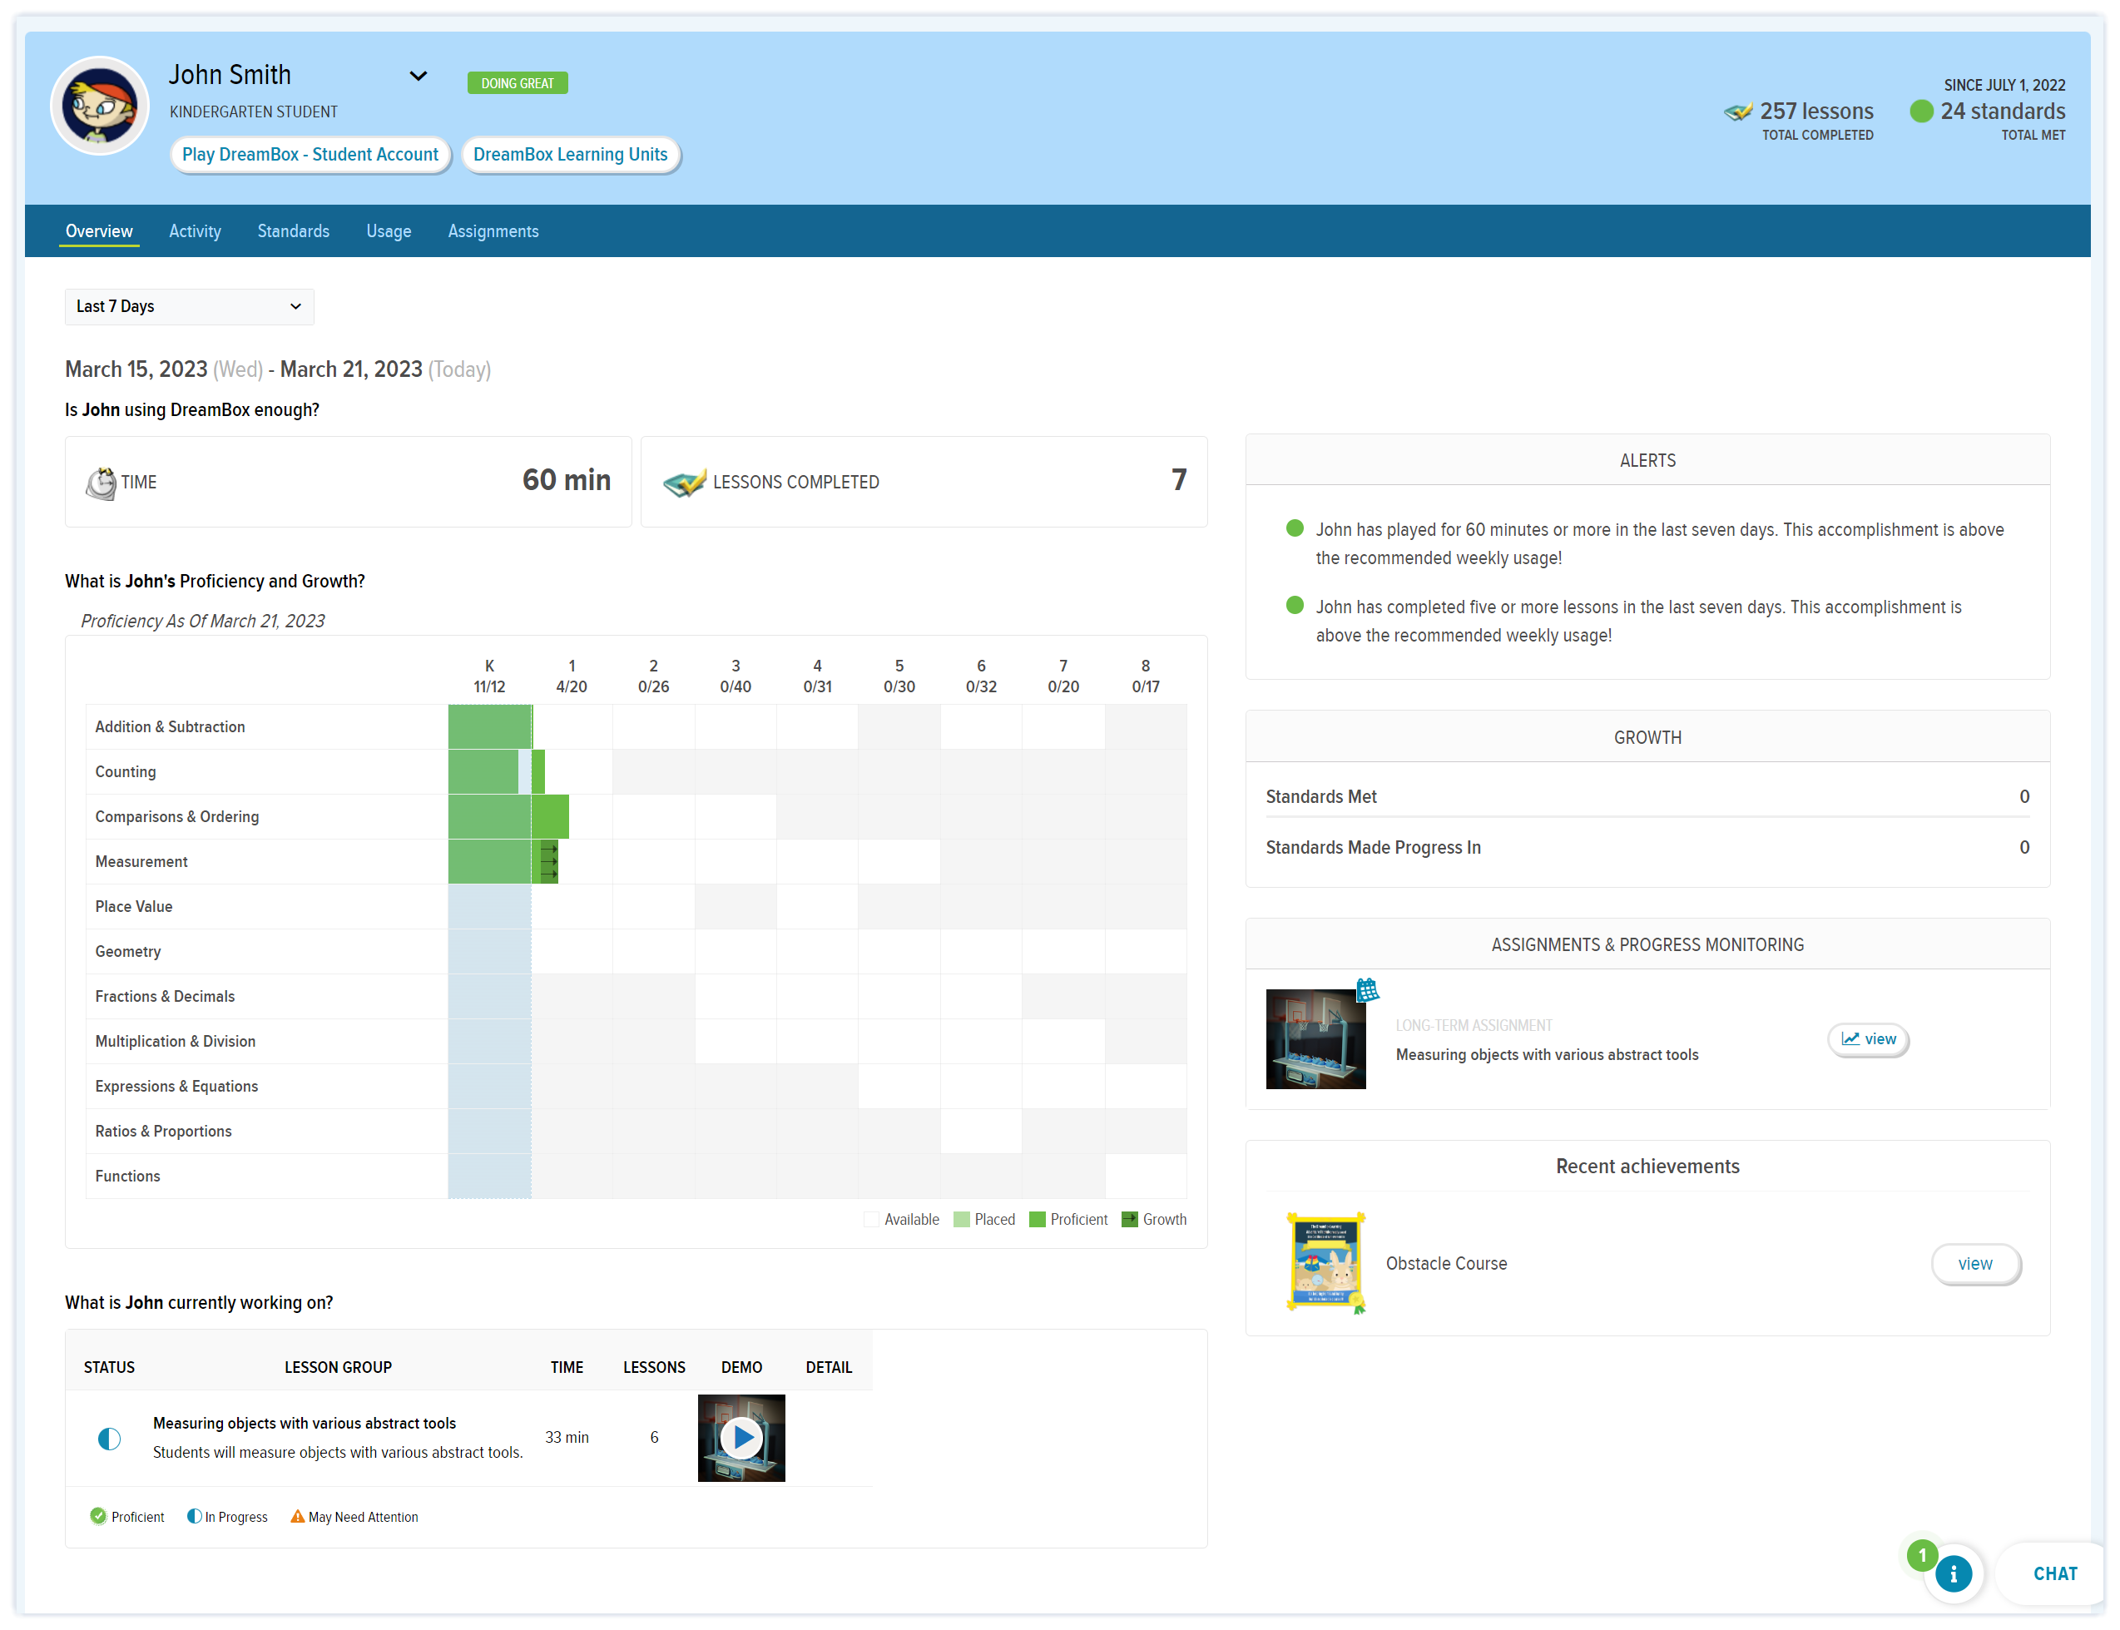
Task: Click Play DreamBox - Student Account button
Action: tap(310, 154)
